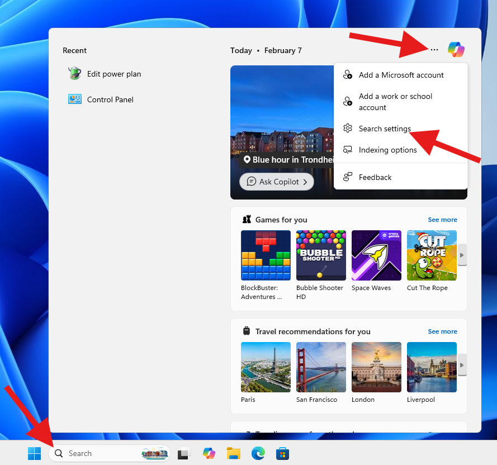This screenshot has height=465, width=497.
Task: Open Copilot from the taskbar
Action: 209,453
